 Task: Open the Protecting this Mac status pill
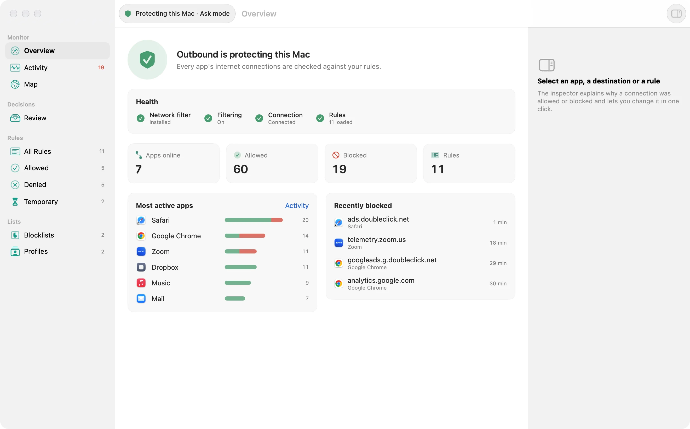[177, 13]
